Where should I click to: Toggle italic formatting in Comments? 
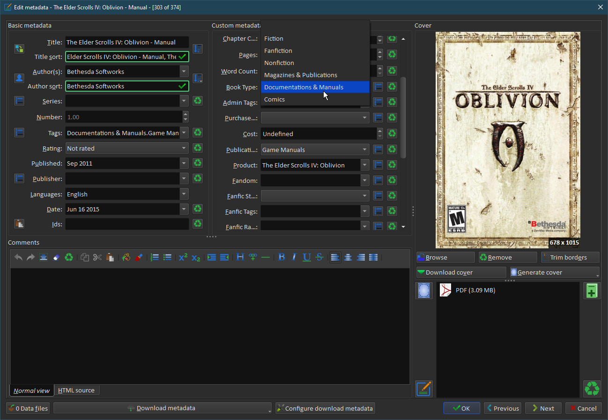(x=294, y=257)
